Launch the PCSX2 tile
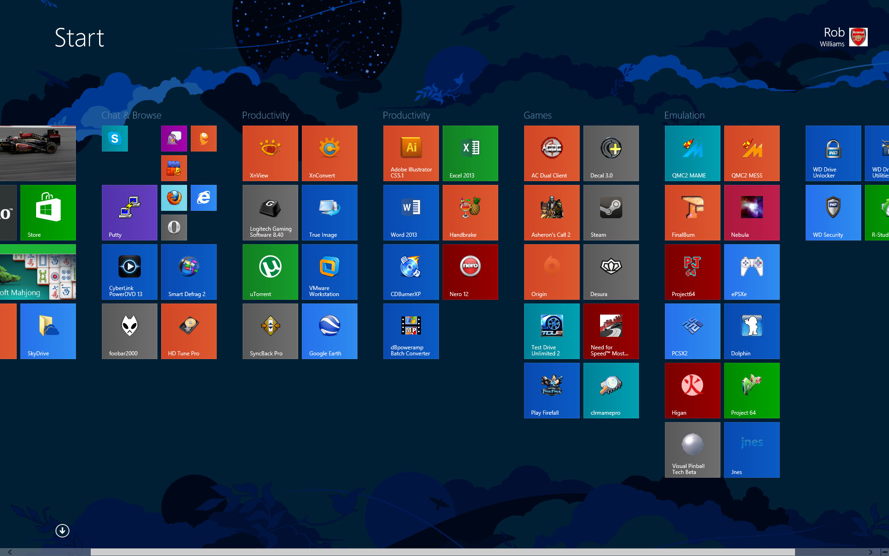The height and width of the screenshot is (556, 889). [693, 331]
